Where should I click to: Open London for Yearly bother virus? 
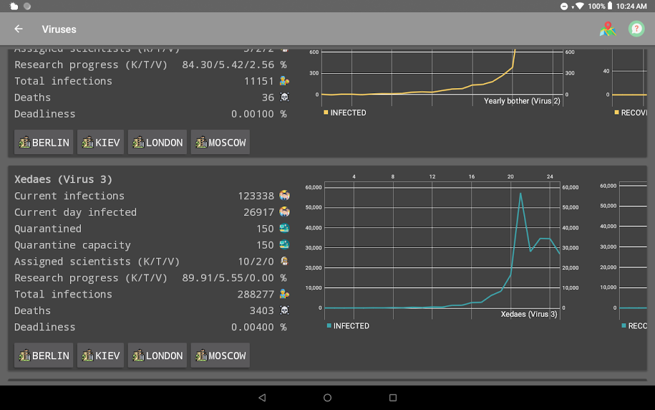pyautogui.click(x=157, y=143)
